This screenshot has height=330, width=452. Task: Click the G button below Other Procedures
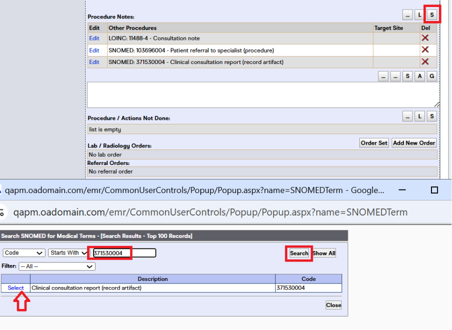[x=431, y=76]
